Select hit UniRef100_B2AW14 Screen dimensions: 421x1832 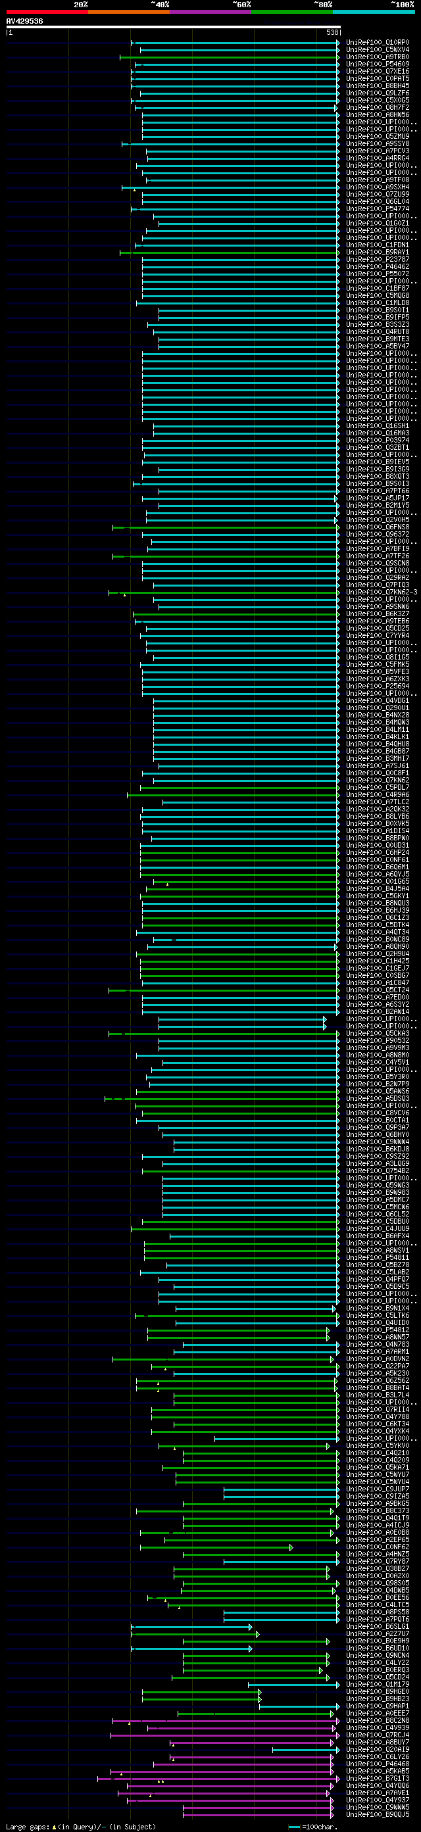[x=378, y=1011]
